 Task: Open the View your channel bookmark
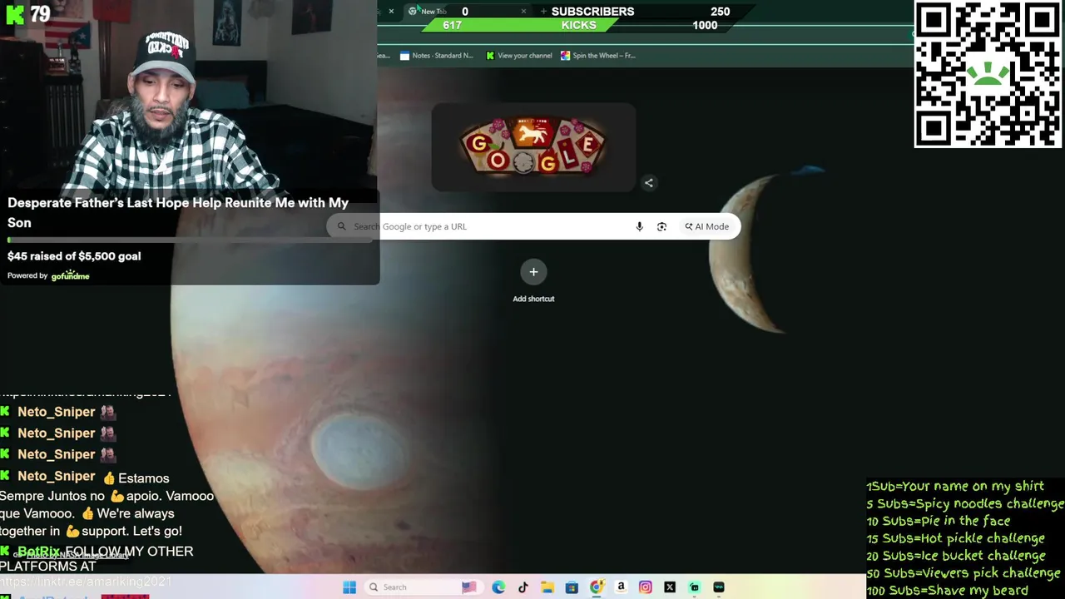pyautogui.click(x=519, y=56)
